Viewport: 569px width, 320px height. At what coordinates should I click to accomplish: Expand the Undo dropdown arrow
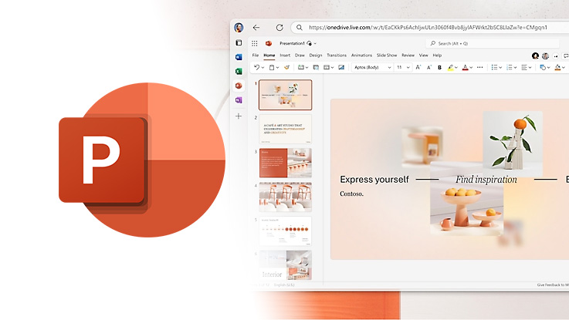(262, 68)
